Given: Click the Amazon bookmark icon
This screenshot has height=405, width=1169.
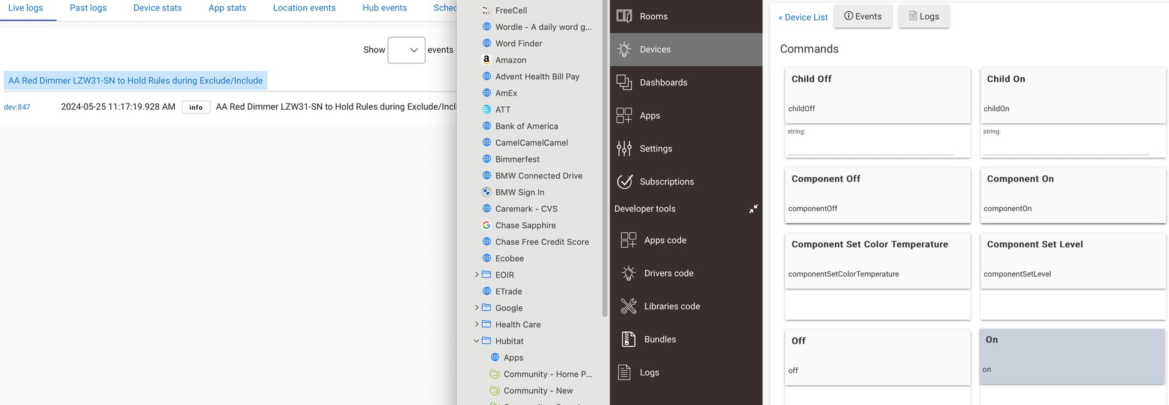Looking at the screenshot, I should [x=486, y=60].
